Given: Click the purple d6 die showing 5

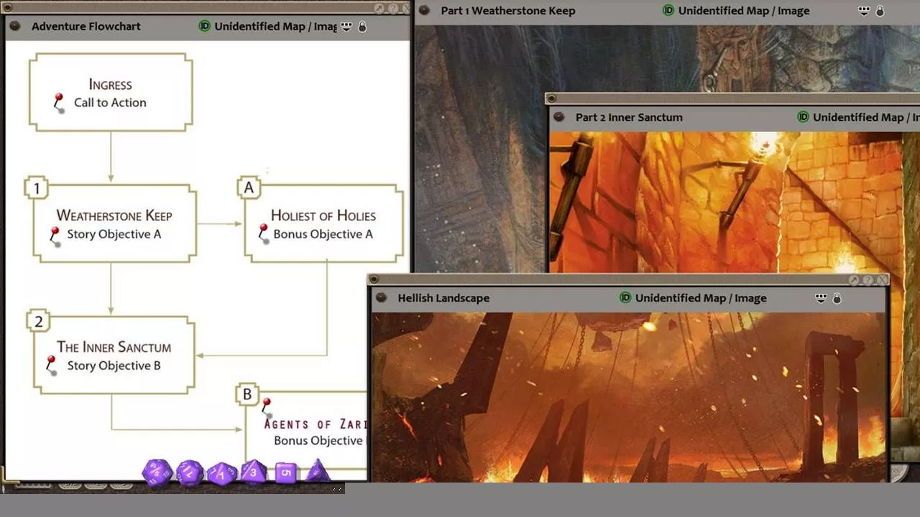Looking at the screenshot, I should pyautogui.click(x=285, y=472).
